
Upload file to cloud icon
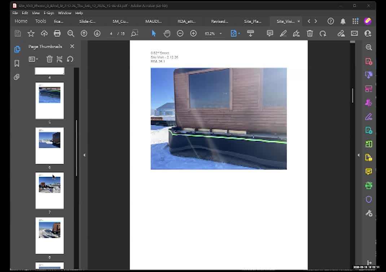[44, 33]
